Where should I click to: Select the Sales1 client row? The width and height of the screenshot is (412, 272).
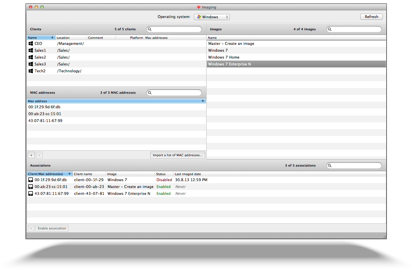coord(116,50)
